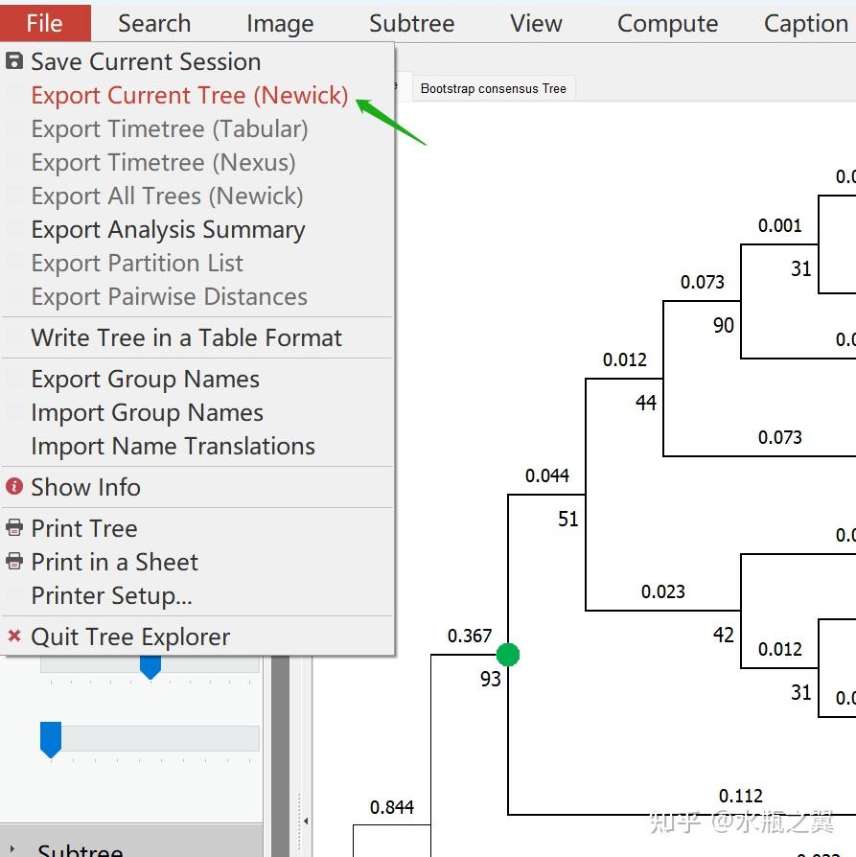856x857 pixels.
Task: Click the Save Current Session disk icon
Action: pos(14,62)
